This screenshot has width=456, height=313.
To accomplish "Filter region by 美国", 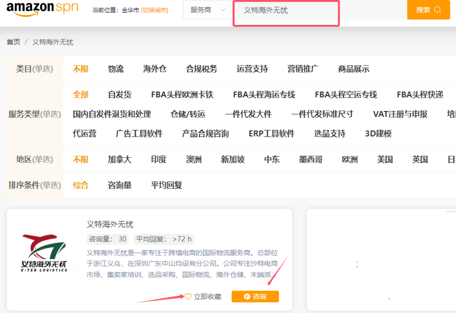I will point(385,160).
